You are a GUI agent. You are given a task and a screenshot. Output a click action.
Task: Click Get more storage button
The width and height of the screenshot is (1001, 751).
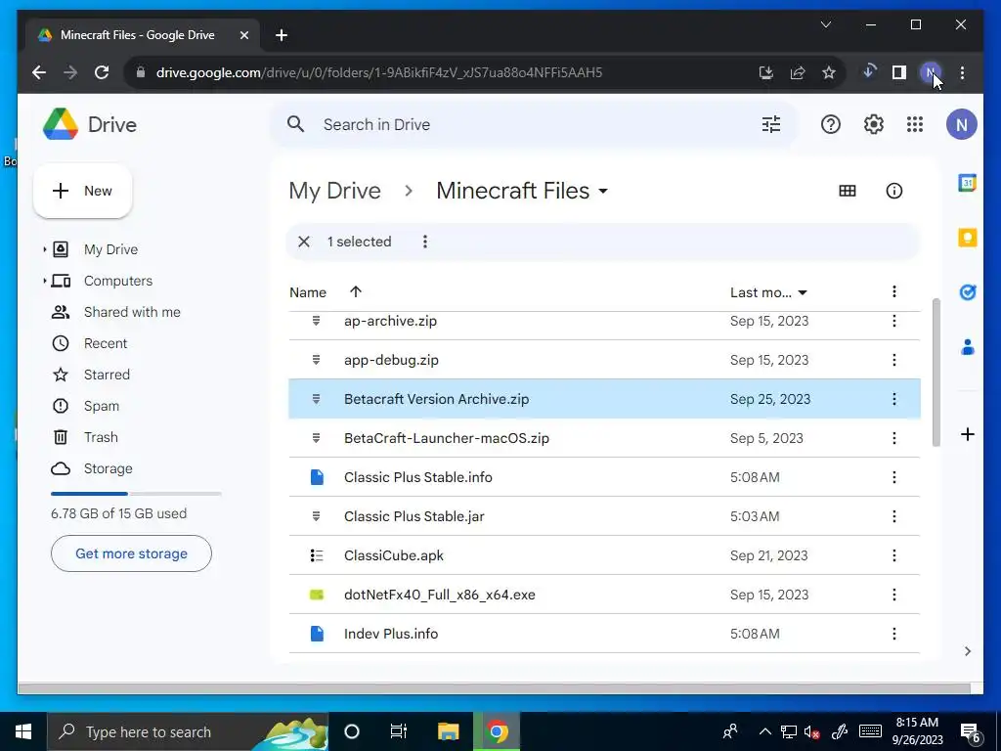(132, 553)
